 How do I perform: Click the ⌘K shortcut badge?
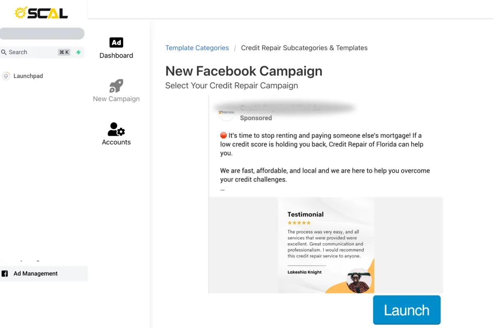[64, 52]
